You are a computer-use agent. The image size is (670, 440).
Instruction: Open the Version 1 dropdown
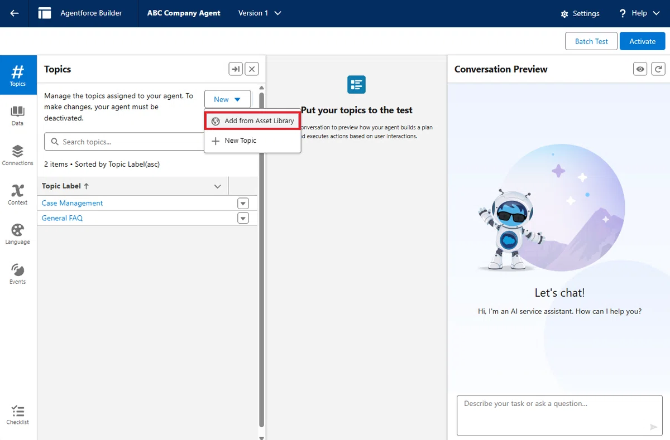click(260, 13)
